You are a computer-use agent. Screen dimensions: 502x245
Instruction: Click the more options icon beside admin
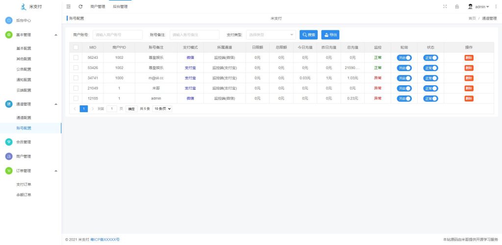(x=496, y=7)
